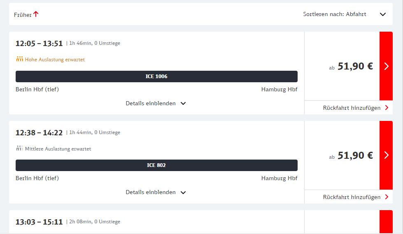Screen dimensions: 403x234
Task: Show earlier connections via Früher
Action: tap(23, 15)
